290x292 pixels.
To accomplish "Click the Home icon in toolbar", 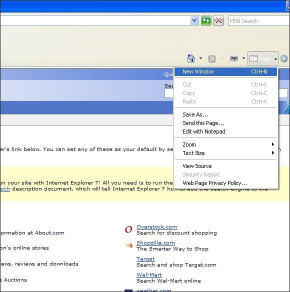I will point(191,58).
